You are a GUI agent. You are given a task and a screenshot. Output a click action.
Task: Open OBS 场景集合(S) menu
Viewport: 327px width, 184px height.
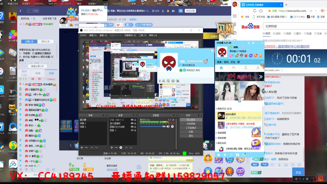pos(130,35)
